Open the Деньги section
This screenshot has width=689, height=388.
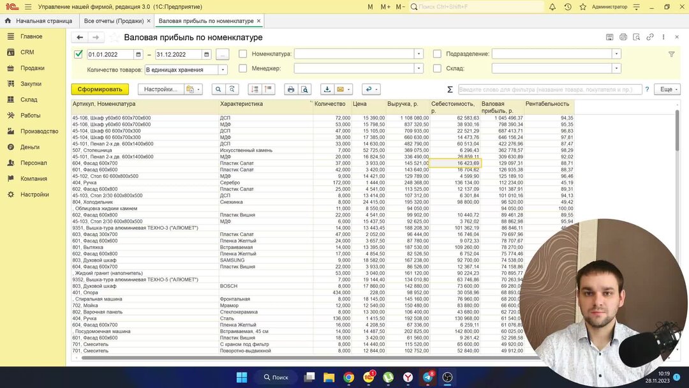(30, 147)
